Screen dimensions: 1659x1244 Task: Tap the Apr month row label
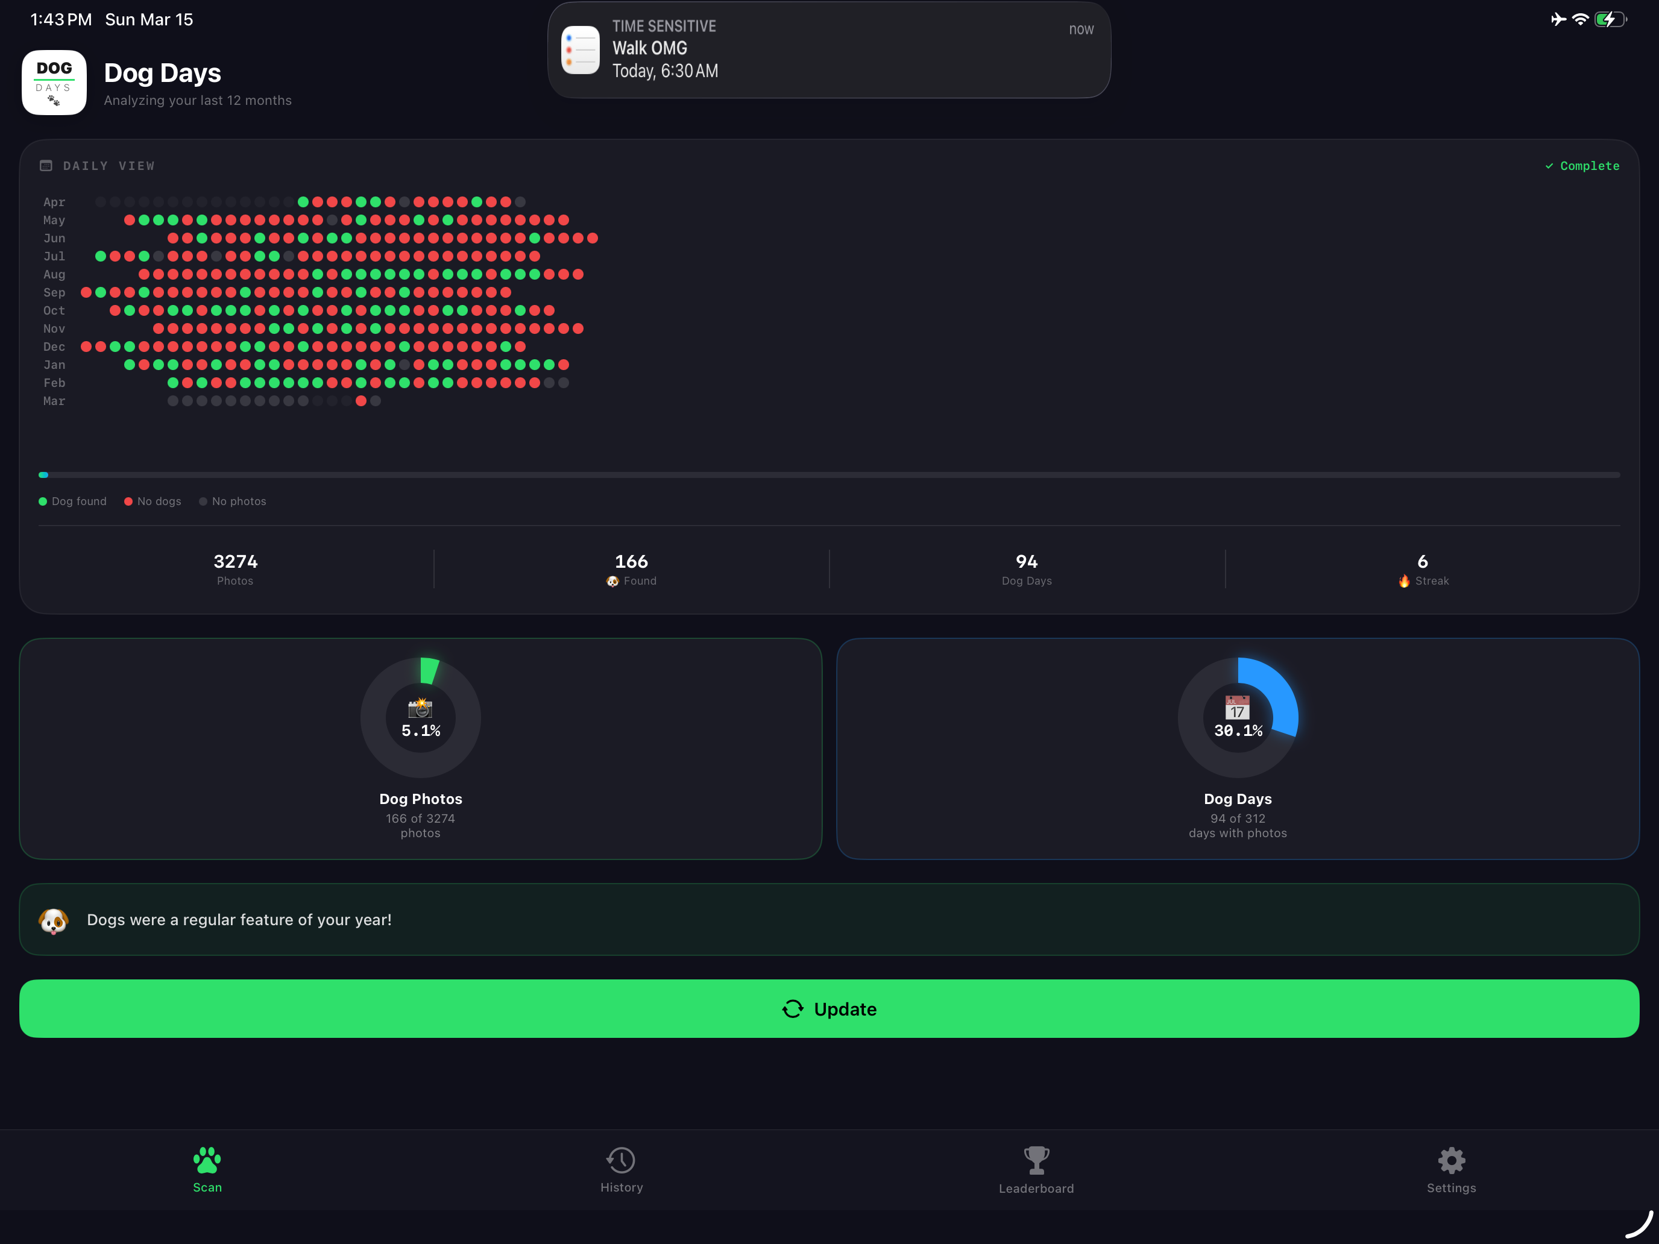54,202
